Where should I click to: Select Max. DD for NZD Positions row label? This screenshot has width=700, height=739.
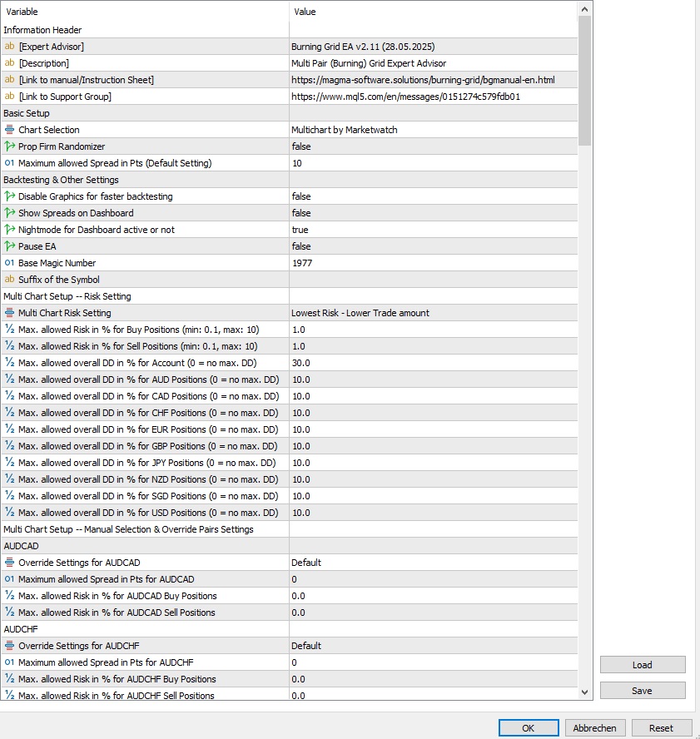[148, 479]
